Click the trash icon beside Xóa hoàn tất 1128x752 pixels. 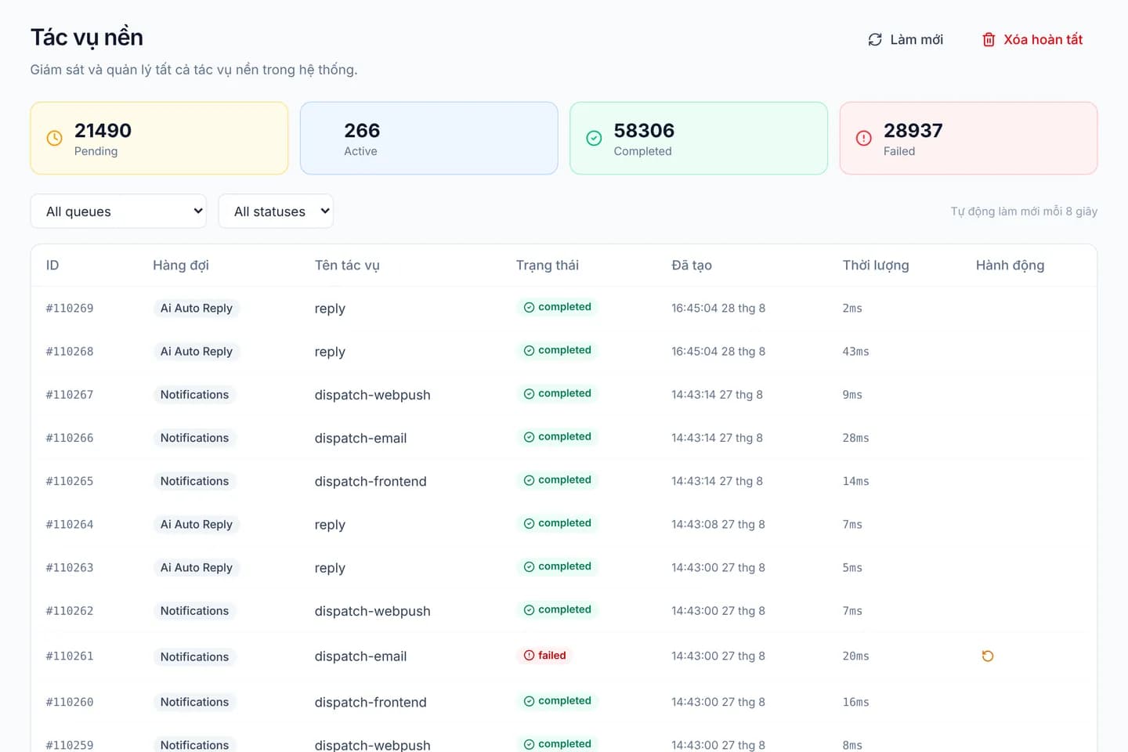(989, 40)
